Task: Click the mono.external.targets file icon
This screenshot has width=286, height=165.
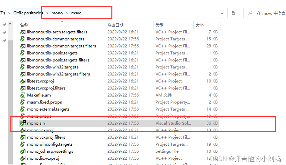Action: point(23,109)
